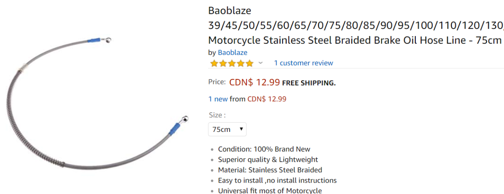504x194 pixels.
Task: Click the middle star of the rating
Action: 232,63
